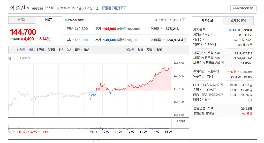Click the 외국인소진율 value 51.85%
Image resolution: width=264 pixels, height=143 pixels.
click(x=246, y=63)
